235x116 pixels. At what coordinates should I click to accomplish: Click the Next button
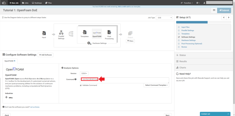(168, 115)
